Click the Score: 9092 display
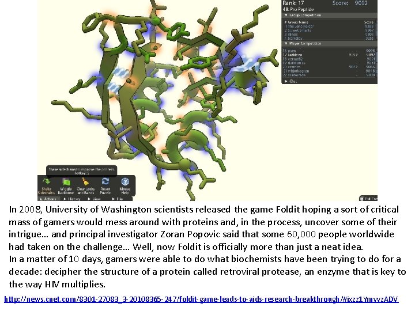This screenshot has height=311, width=415. tap(350, 3)
